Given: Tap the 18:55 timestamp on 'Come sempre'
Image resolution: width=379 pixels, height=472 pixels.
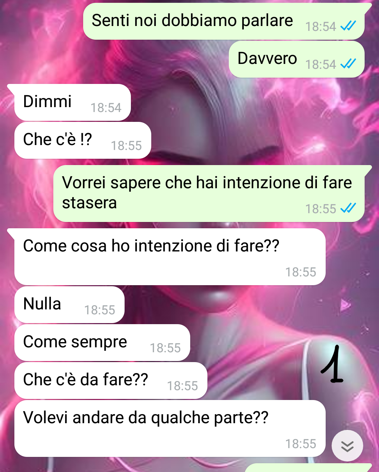Looking at the screenshot, I should coord(165,348).
